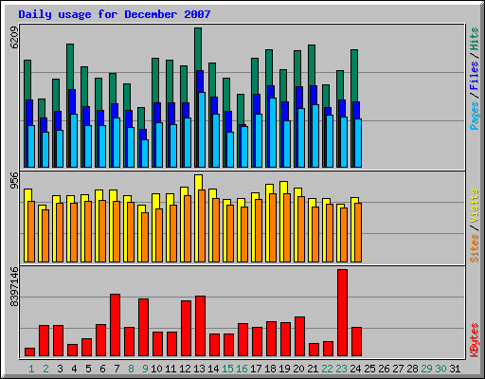The height and width of the screenshot is (379, 485).
Task: Click day label "12" on the x-axis
Action: 185,369
